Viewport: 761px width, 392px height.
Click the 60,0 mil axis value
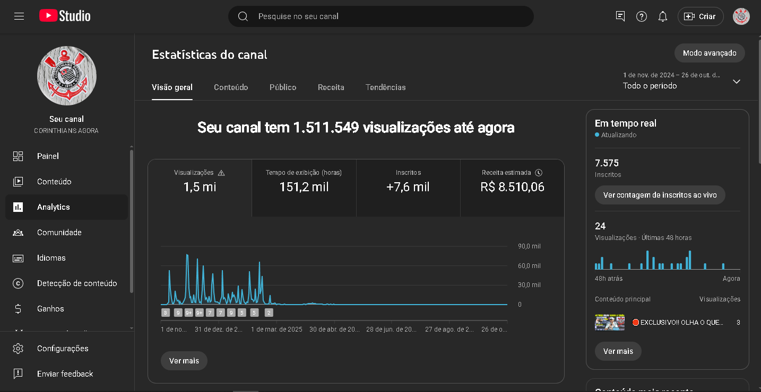pos(529,266)
